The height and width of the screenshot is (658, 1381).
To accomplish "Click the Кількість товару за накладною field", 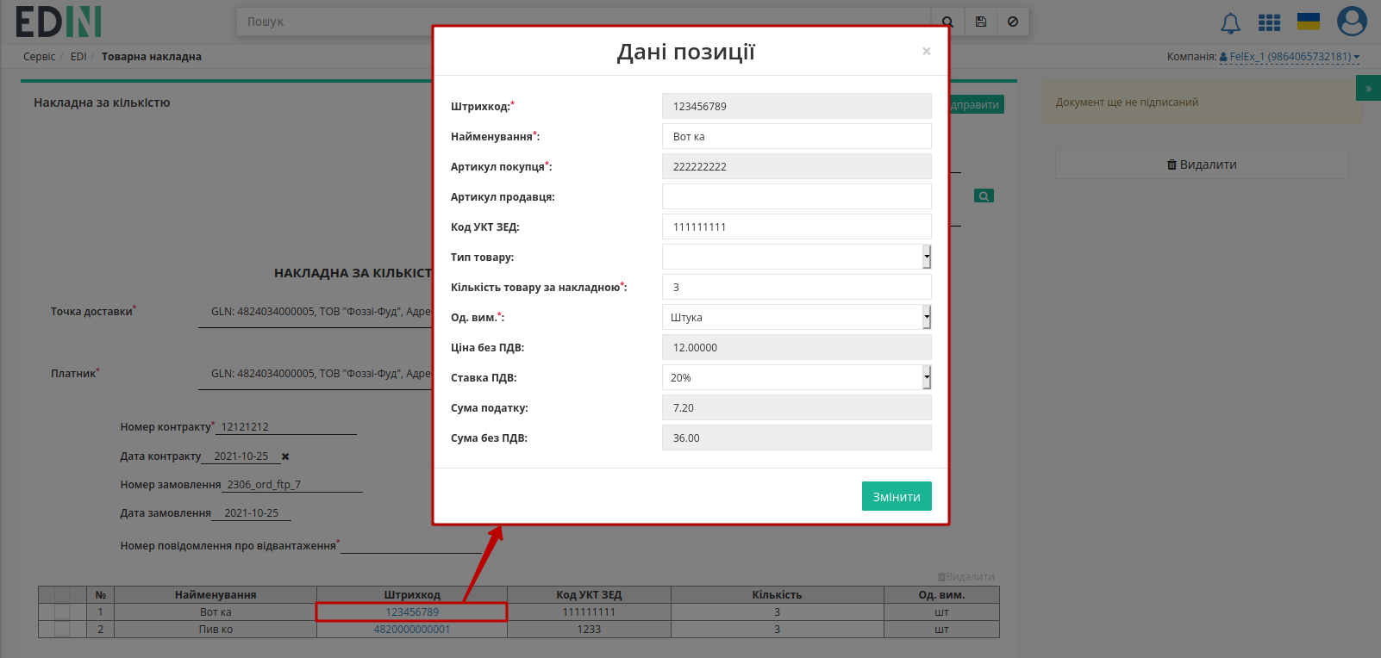I will tap(797, 287).
